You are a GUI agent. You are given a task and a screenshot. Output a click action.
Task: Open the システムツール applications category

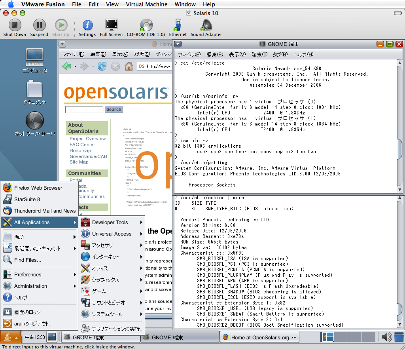click(112, 314)
